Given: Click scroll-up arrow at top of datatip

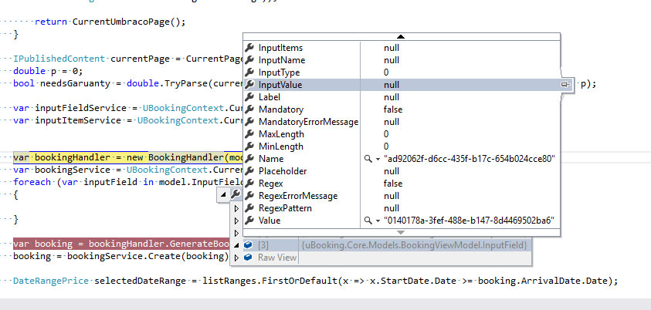Looking at the screenshot, I should point(401,37).
